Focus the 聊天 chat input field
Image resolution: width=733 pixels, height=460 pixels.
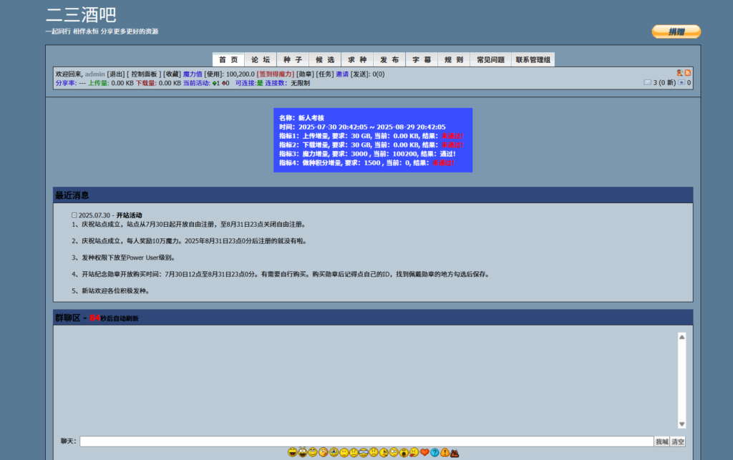pos(366,441)
